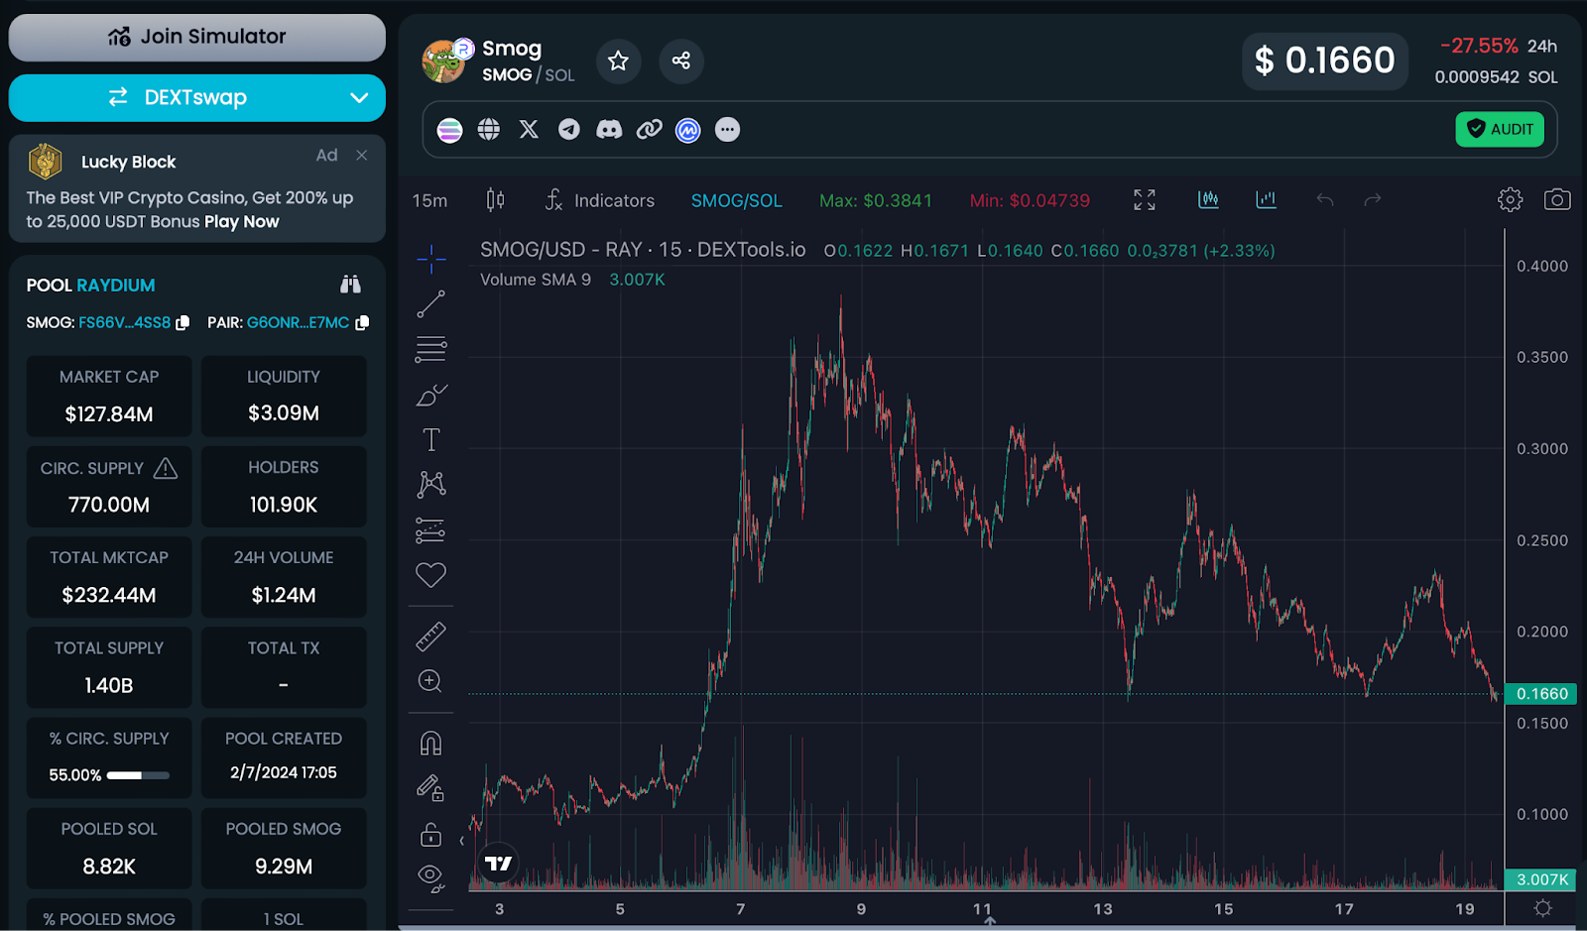Click the MARKET CAP $127.84M card
The width and height of the screenshot is (1587, 931).
[109, 396]
